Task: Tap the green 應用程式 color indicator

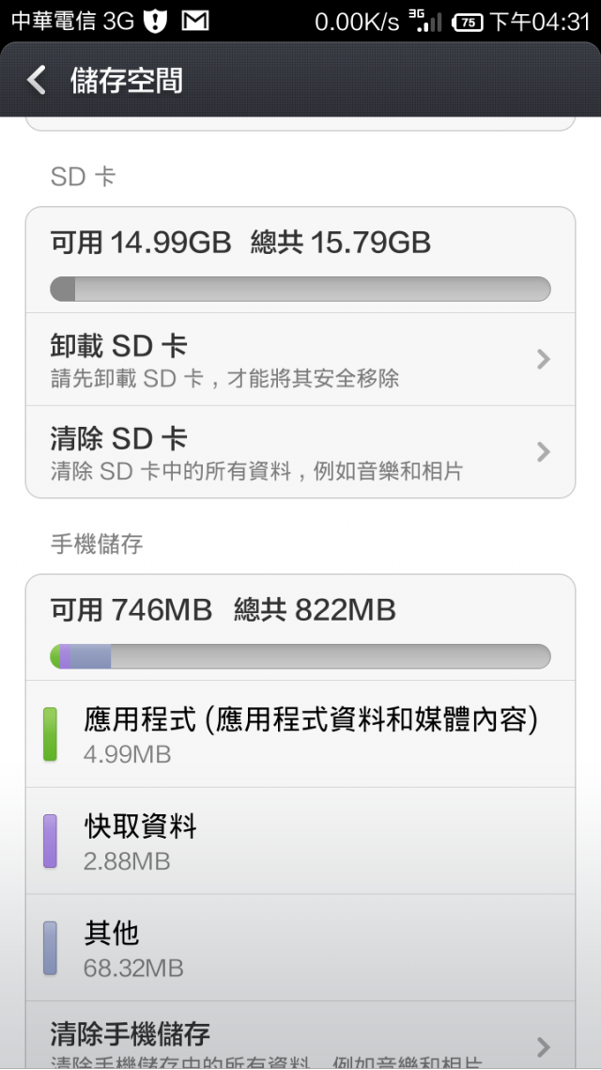Action: click(x=50, y=733)
